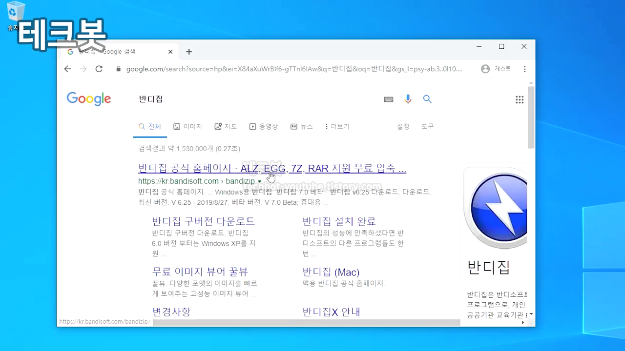Click the address bar URL
625x351 pixels.
pyautogui.click(x=294, y=69)
